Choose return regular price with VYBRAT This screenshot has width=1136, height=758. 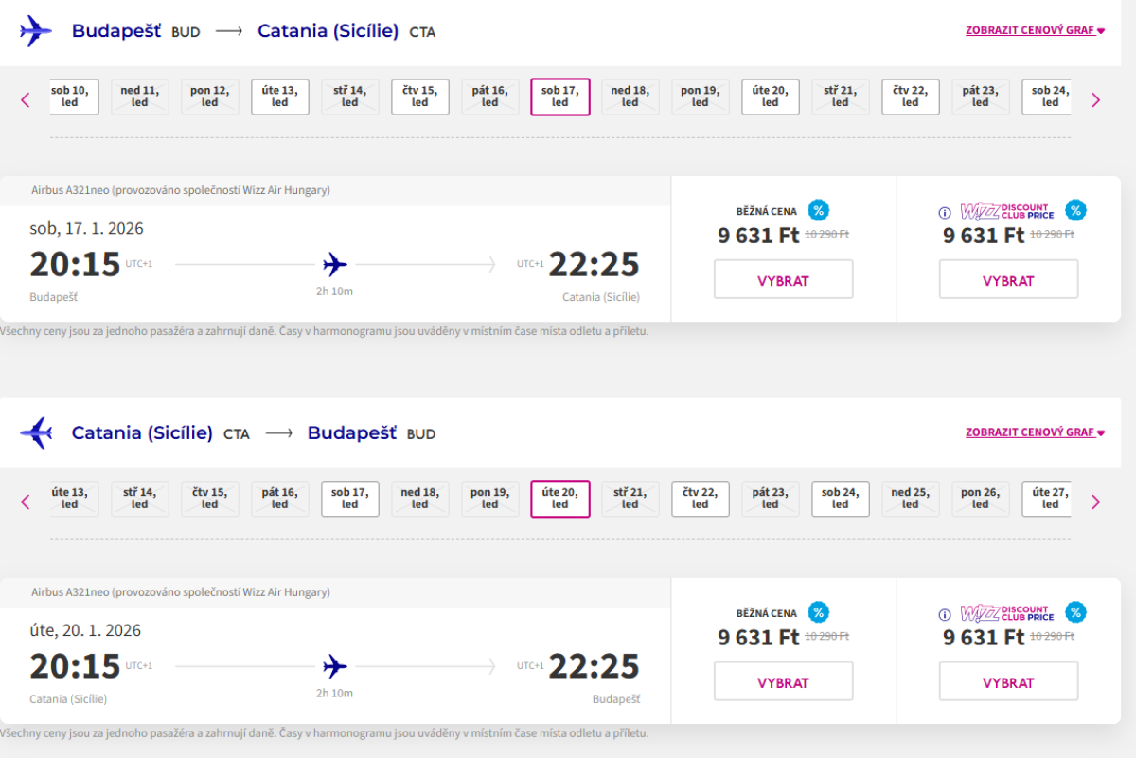783,682
